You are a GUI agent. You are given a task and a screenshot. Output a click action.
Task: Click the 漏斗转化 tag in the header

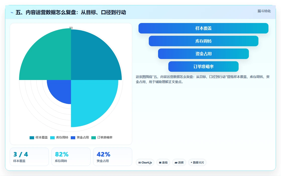coord(264,11)
